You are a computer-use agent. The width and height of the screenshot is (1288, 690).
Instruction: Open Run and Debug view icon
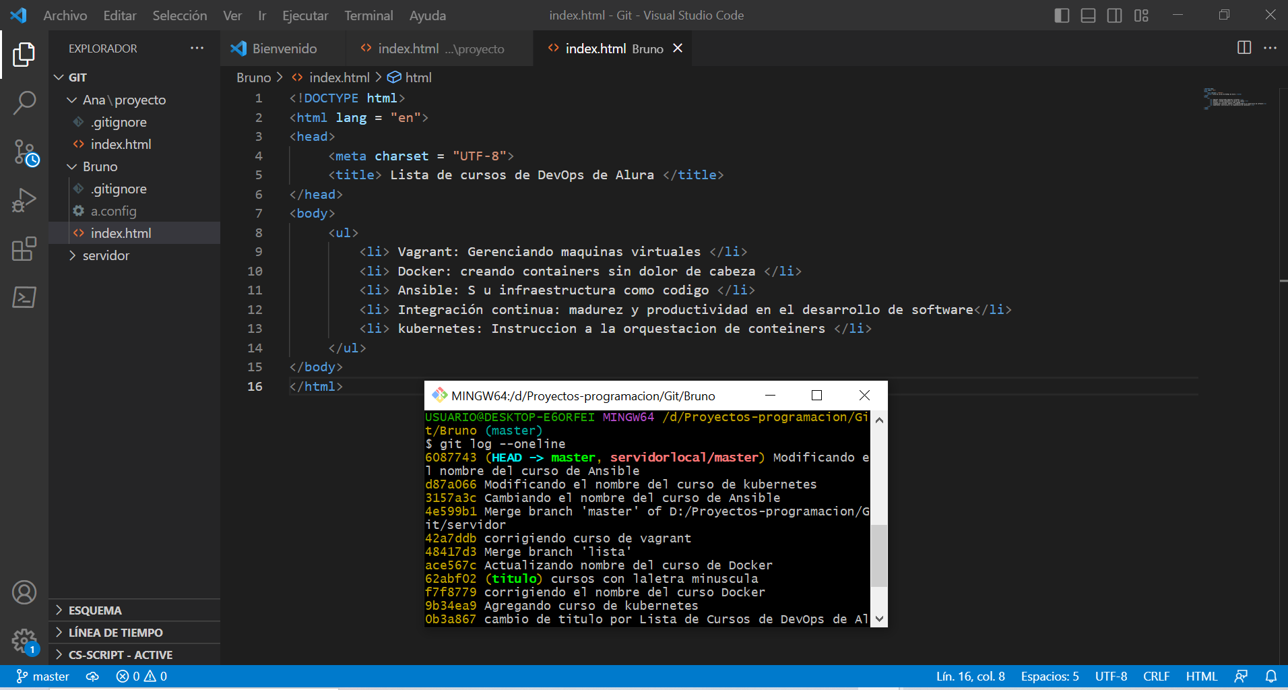[24, 200]
